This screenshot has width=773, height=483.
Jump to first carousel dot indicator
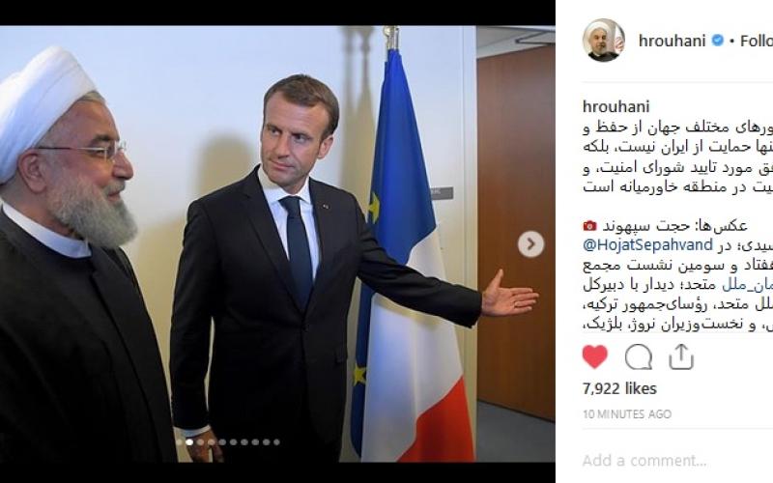pyautogui.click(x=179, y=442)
